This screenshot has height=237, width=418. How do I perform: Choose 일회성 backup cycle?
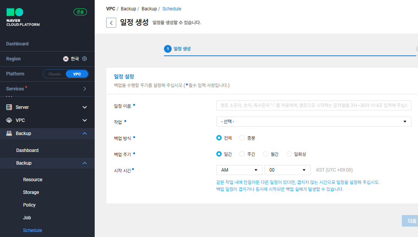pos(289,154)
